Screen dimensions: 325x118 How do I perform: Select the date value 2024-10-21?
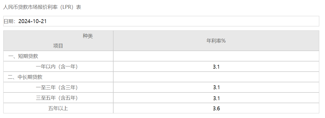click(32, 21)
